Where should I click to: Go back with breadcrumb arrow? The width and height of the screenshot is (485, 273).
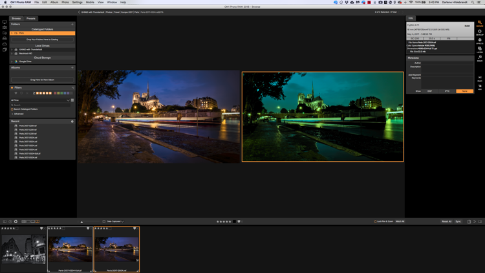79,12
